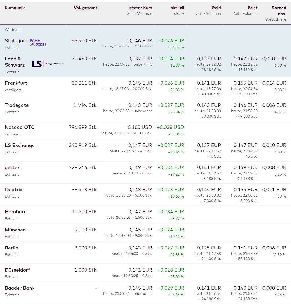Click the Lang & Schwarz LS logo

pos(48,64)
